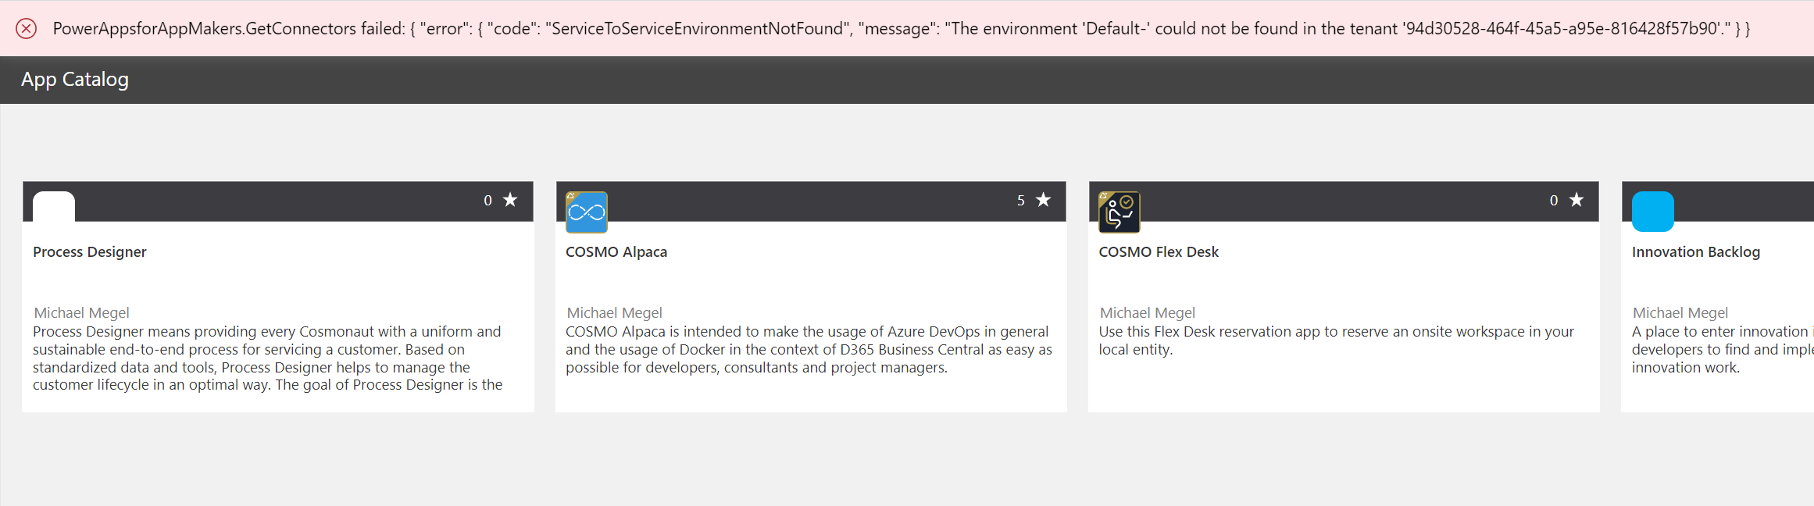Click the star on COSMO Alpaca card
Image resolution: width=1814 pixels, height=506 pixels.
coord(1043,200)
